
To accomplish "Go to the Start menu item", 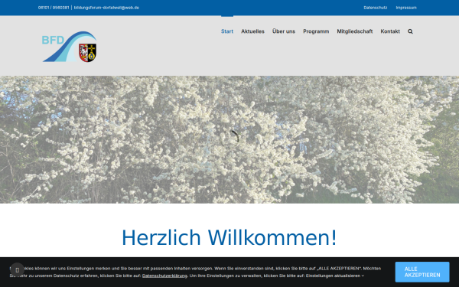I will coord(227,31).
